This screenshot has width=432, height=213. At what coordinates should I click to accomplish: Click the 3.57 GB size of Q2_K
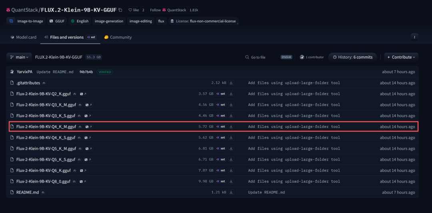(206, 94)
